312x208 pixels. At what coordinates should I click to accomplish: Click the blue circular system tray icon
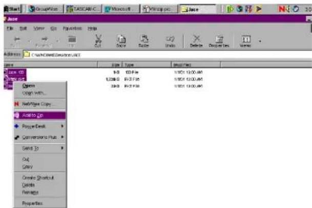[x=296, y=9]
